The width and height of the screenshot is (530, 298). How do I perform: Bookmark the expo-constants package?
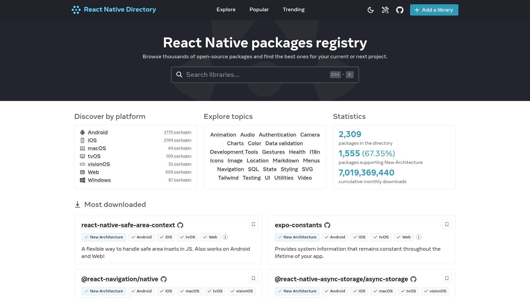(447, 224)
